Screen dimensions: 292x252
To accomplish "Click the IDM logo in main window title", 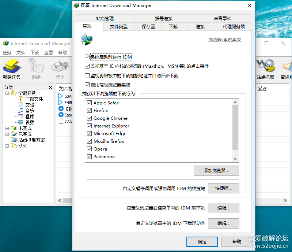I will [x=6, y=43].
